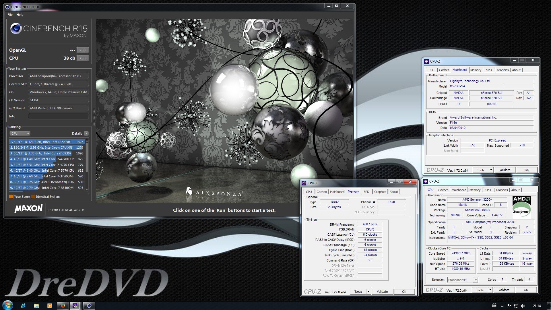The width and height of the screenshot is (551, 310).
Task: Open Action Center flag tray icon
Action: pos(509,306)
